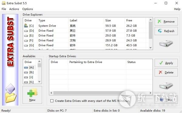Open the Actions menu

(14, 9)
